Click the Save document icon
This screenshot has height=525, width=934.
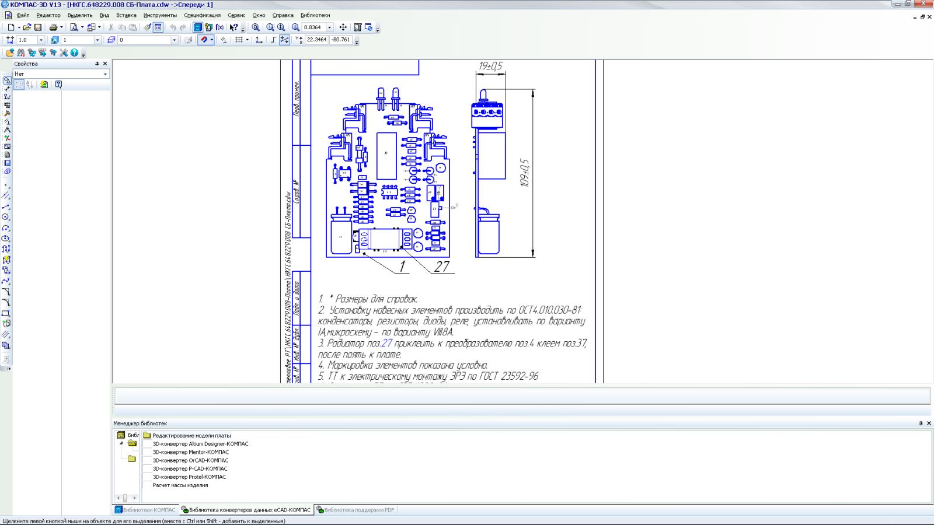tap(38, 27)
